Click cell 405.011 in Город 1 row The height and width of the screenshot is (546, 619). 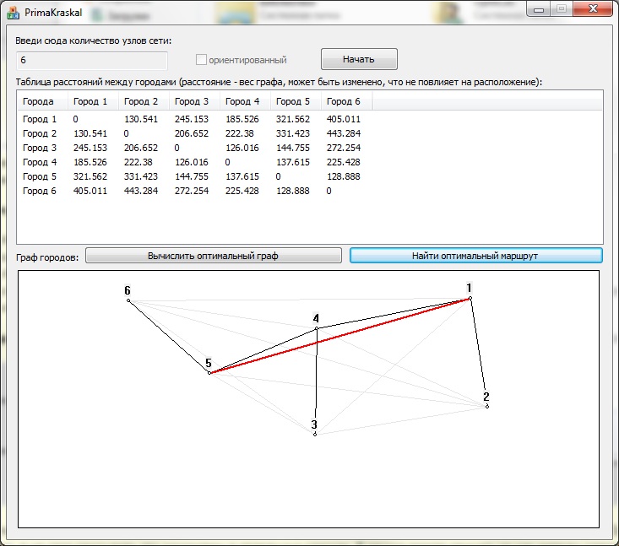(x=344, y=119)
